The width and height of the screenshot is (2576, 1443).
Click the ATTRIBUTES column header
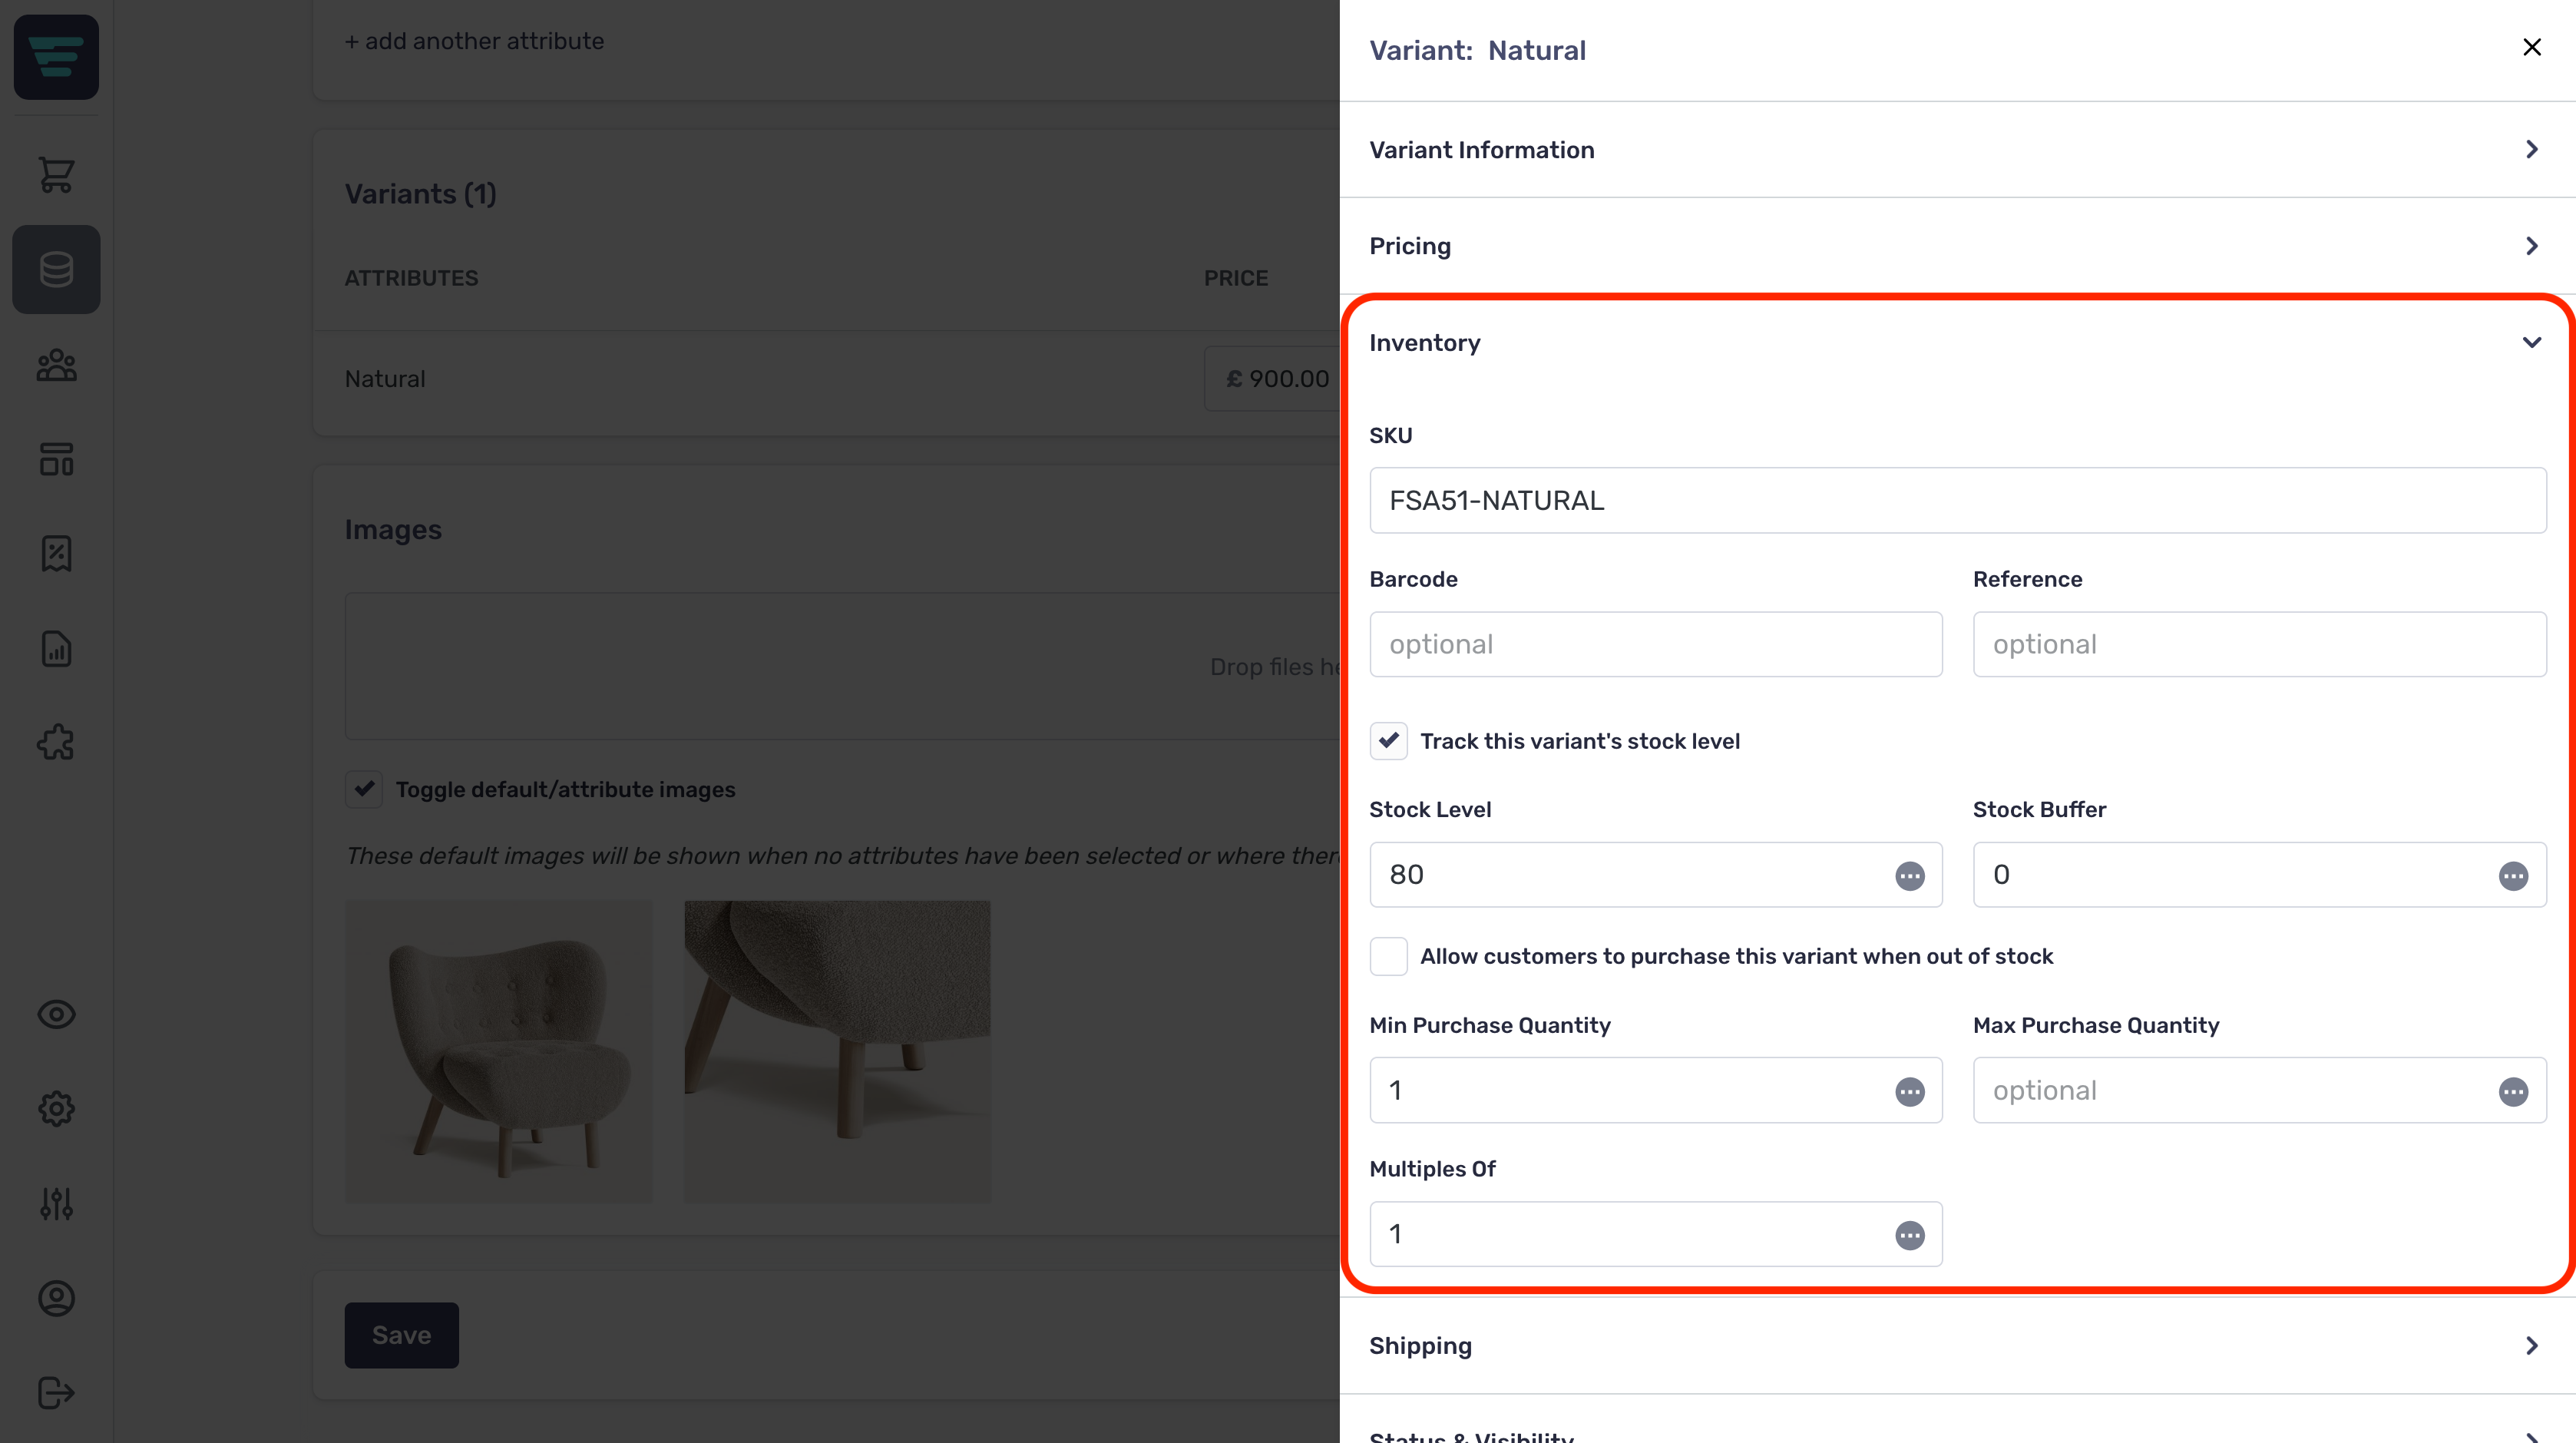(411, 278)
